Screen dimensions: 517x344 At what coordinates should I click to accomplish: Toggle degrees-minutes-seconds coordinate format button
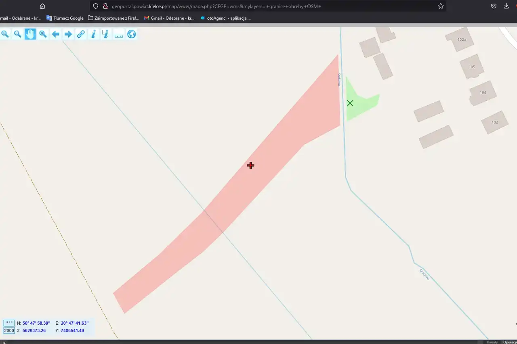9,323
